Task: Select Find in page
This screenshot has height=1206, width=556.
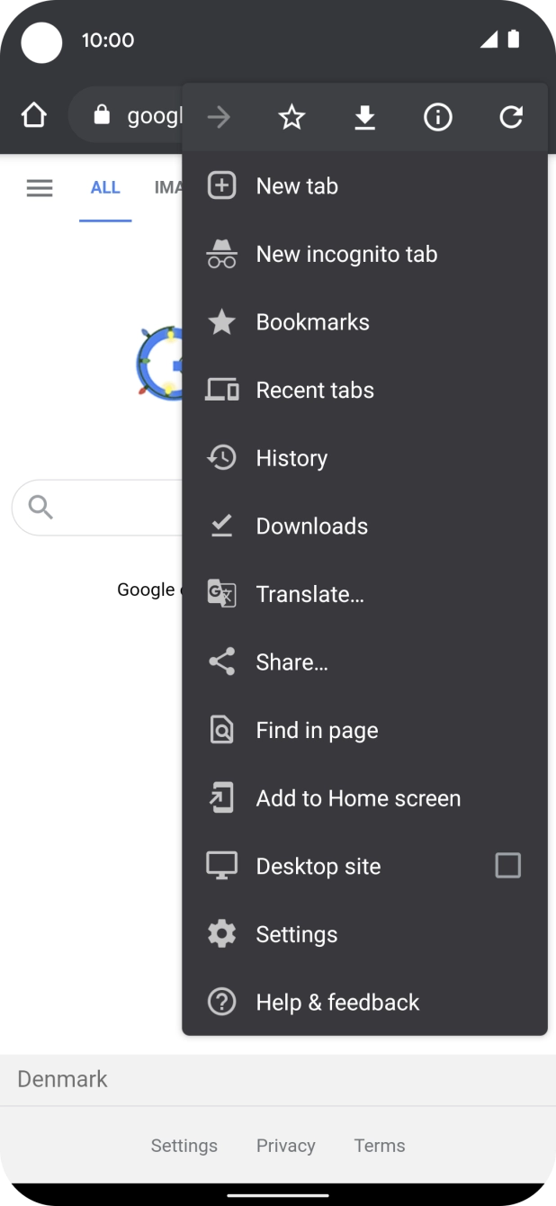Action: point(318,730)
